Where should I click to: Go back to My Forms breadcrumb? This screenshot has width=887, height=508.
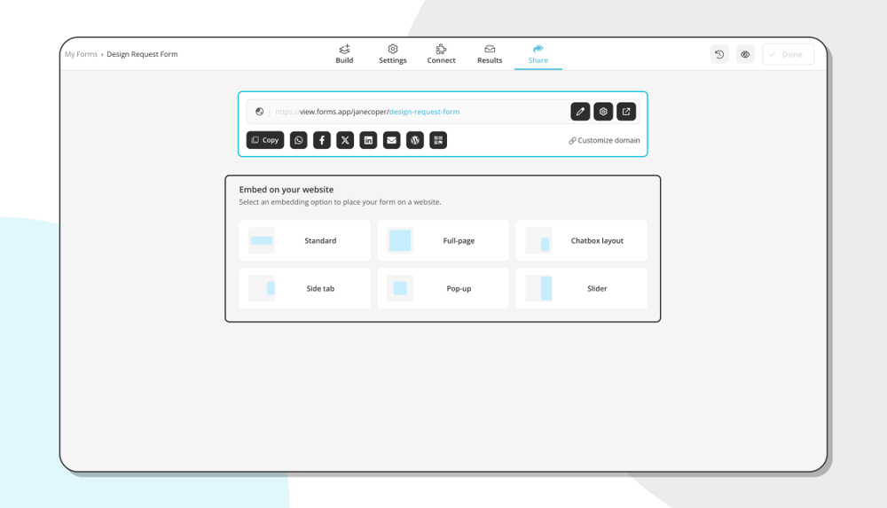tap(81, 54)
